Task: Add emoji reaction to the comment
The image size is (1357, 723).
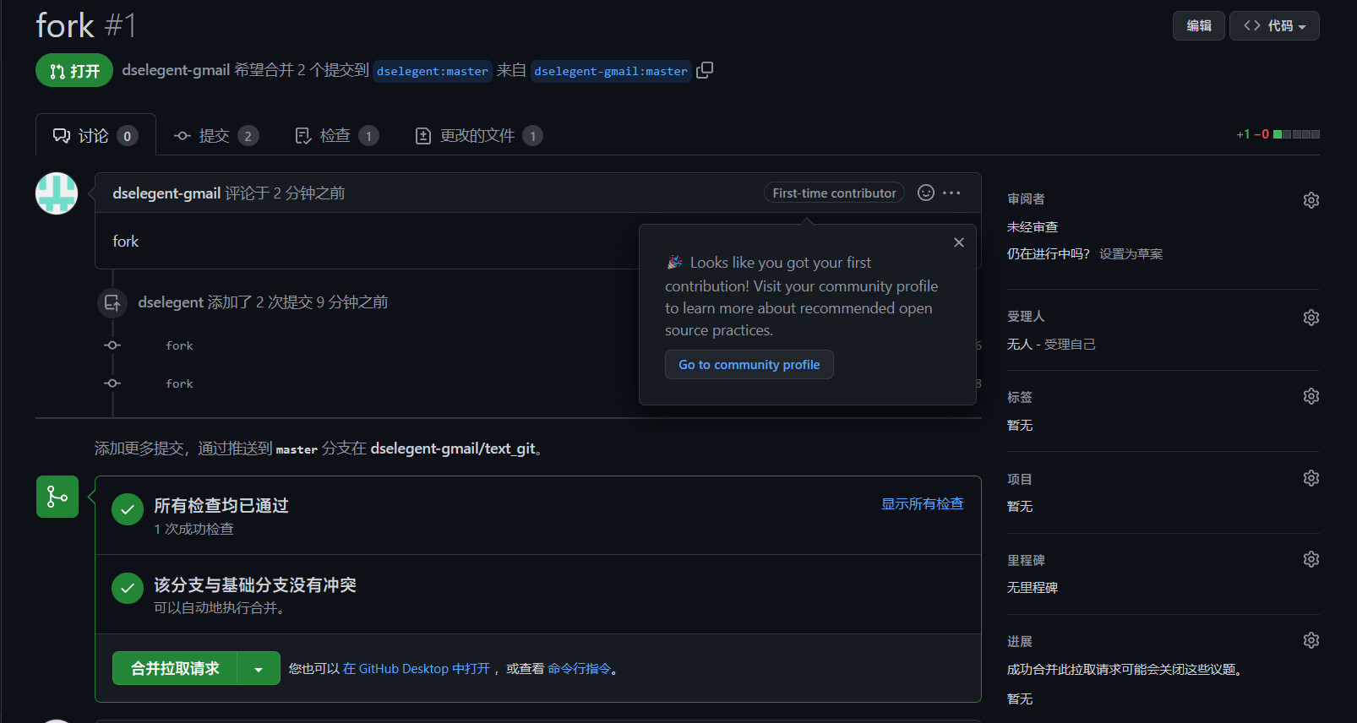Action: (x=926, y=193)
